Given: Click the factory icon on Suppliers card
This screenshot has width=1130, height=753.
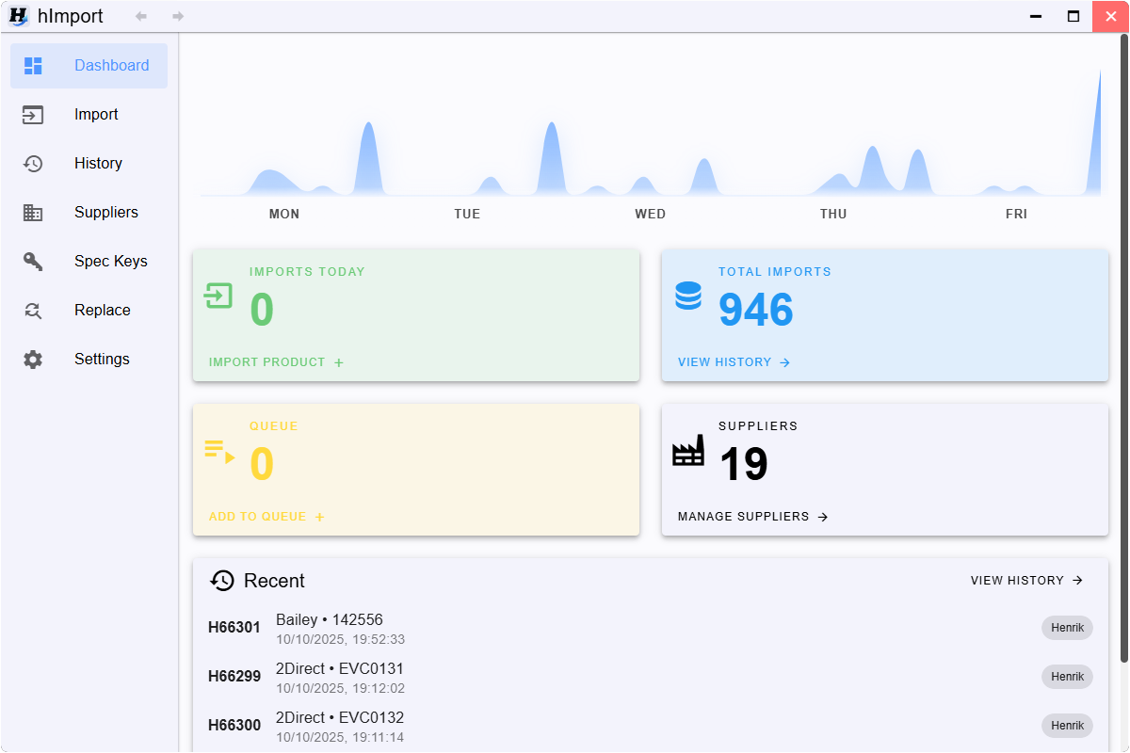Looking at the screenshot, I should (x=688, y=451).
